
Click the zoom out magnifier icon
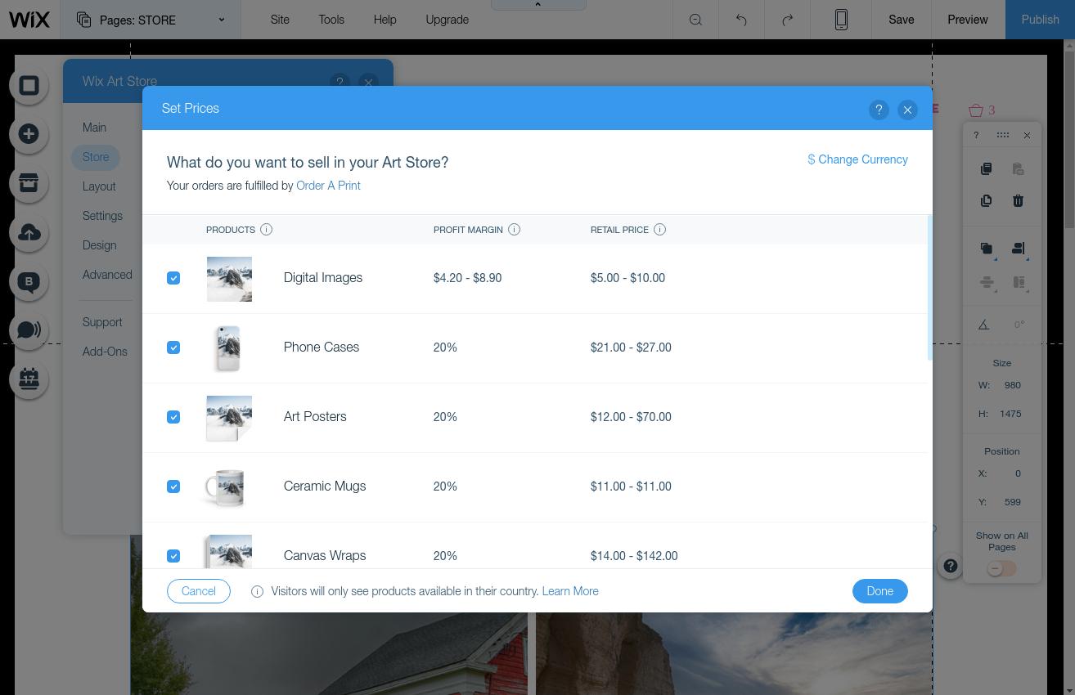695,20
